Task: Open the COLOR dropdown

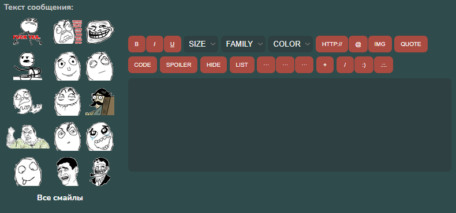Action: pos(290,44)
